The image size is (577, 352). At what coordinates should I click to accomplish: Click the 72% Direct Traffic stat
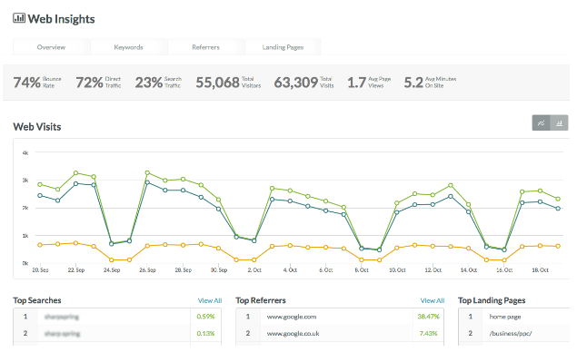point(98,83)
